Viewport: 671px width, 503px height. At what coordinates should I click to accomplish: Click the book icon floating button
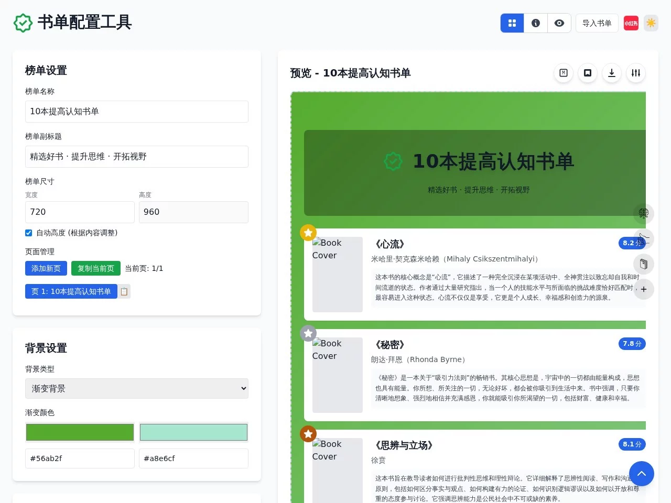pyautogui.click(x=644, y=264)
